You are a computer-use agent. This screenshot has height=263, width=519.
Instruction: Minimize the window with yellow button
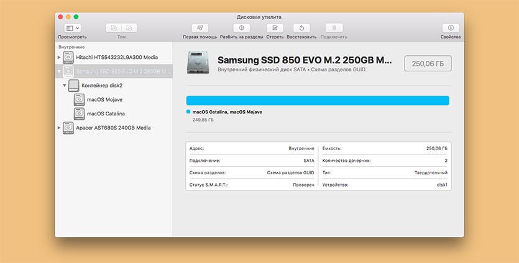point(68,17)
